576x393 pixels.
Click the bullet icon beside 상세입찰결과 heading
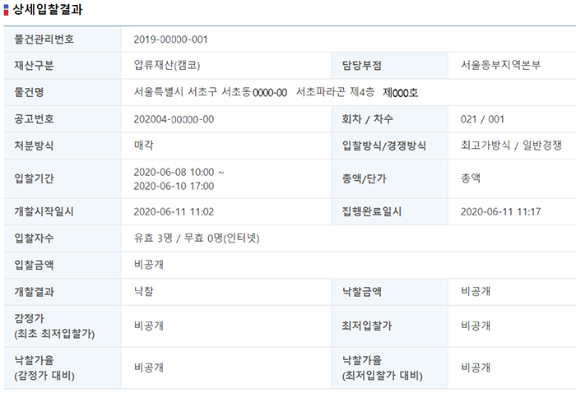[7, 11]
